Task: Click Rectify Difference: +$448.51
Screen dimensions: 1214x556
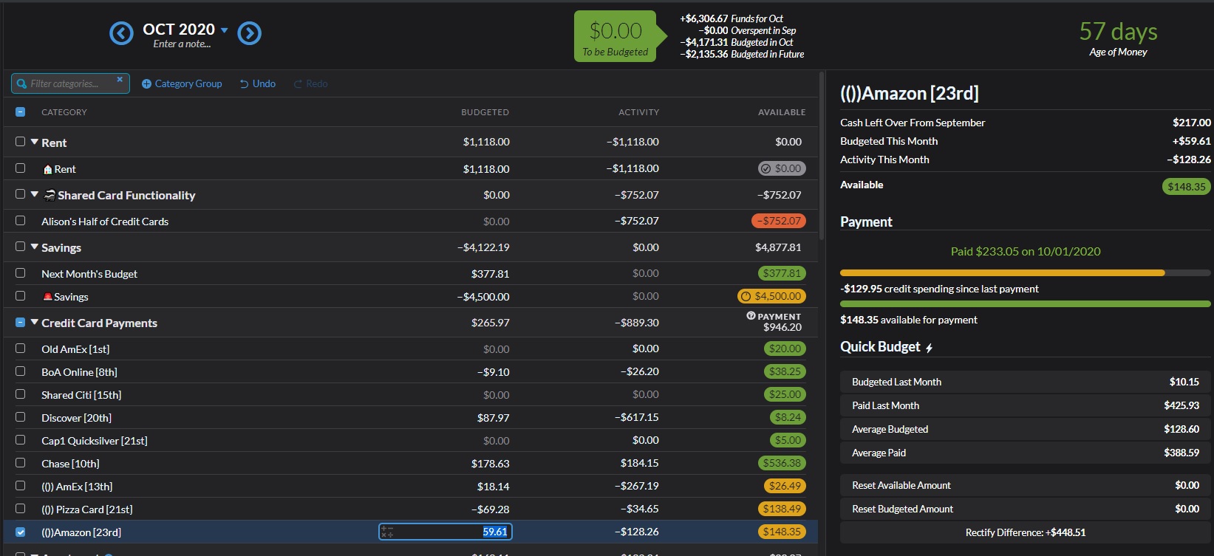Action: (1026, 532)
